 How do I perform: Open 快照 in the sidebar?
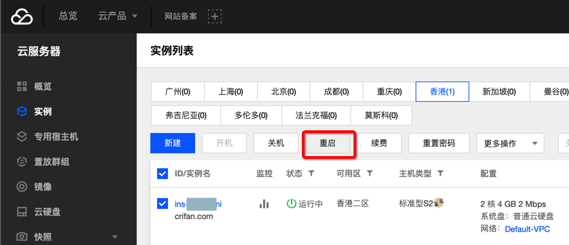(43, 237)
